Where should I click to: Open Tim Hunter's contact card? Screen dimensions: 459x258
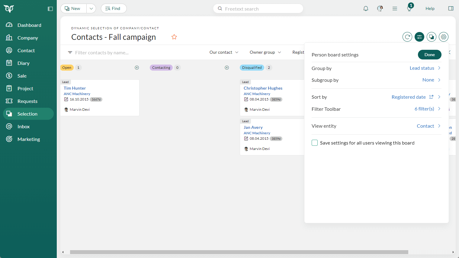click(75, 88)
